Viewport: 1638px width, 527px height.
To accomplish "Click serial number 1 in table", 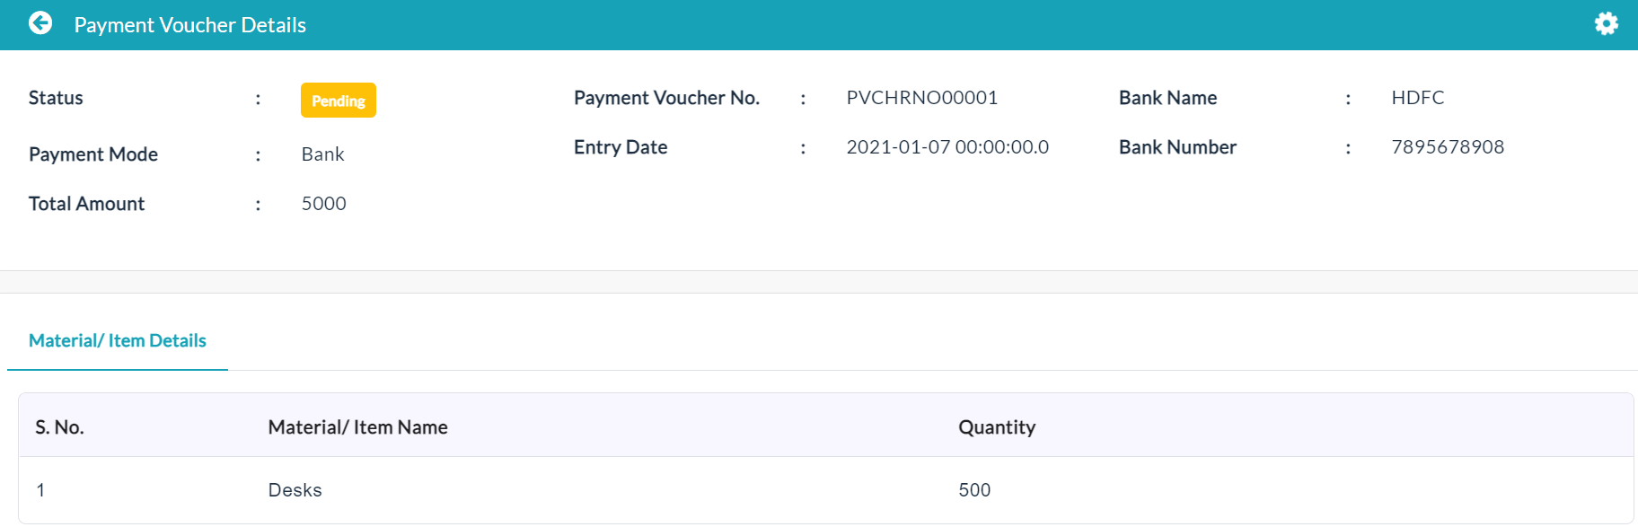I will (40, 490).
